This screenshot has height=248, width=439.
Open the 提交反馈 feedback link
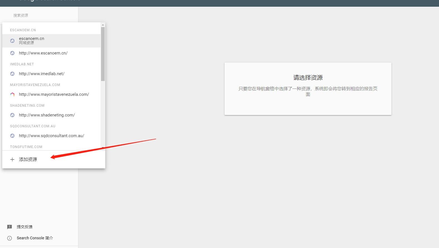(25, 227)
